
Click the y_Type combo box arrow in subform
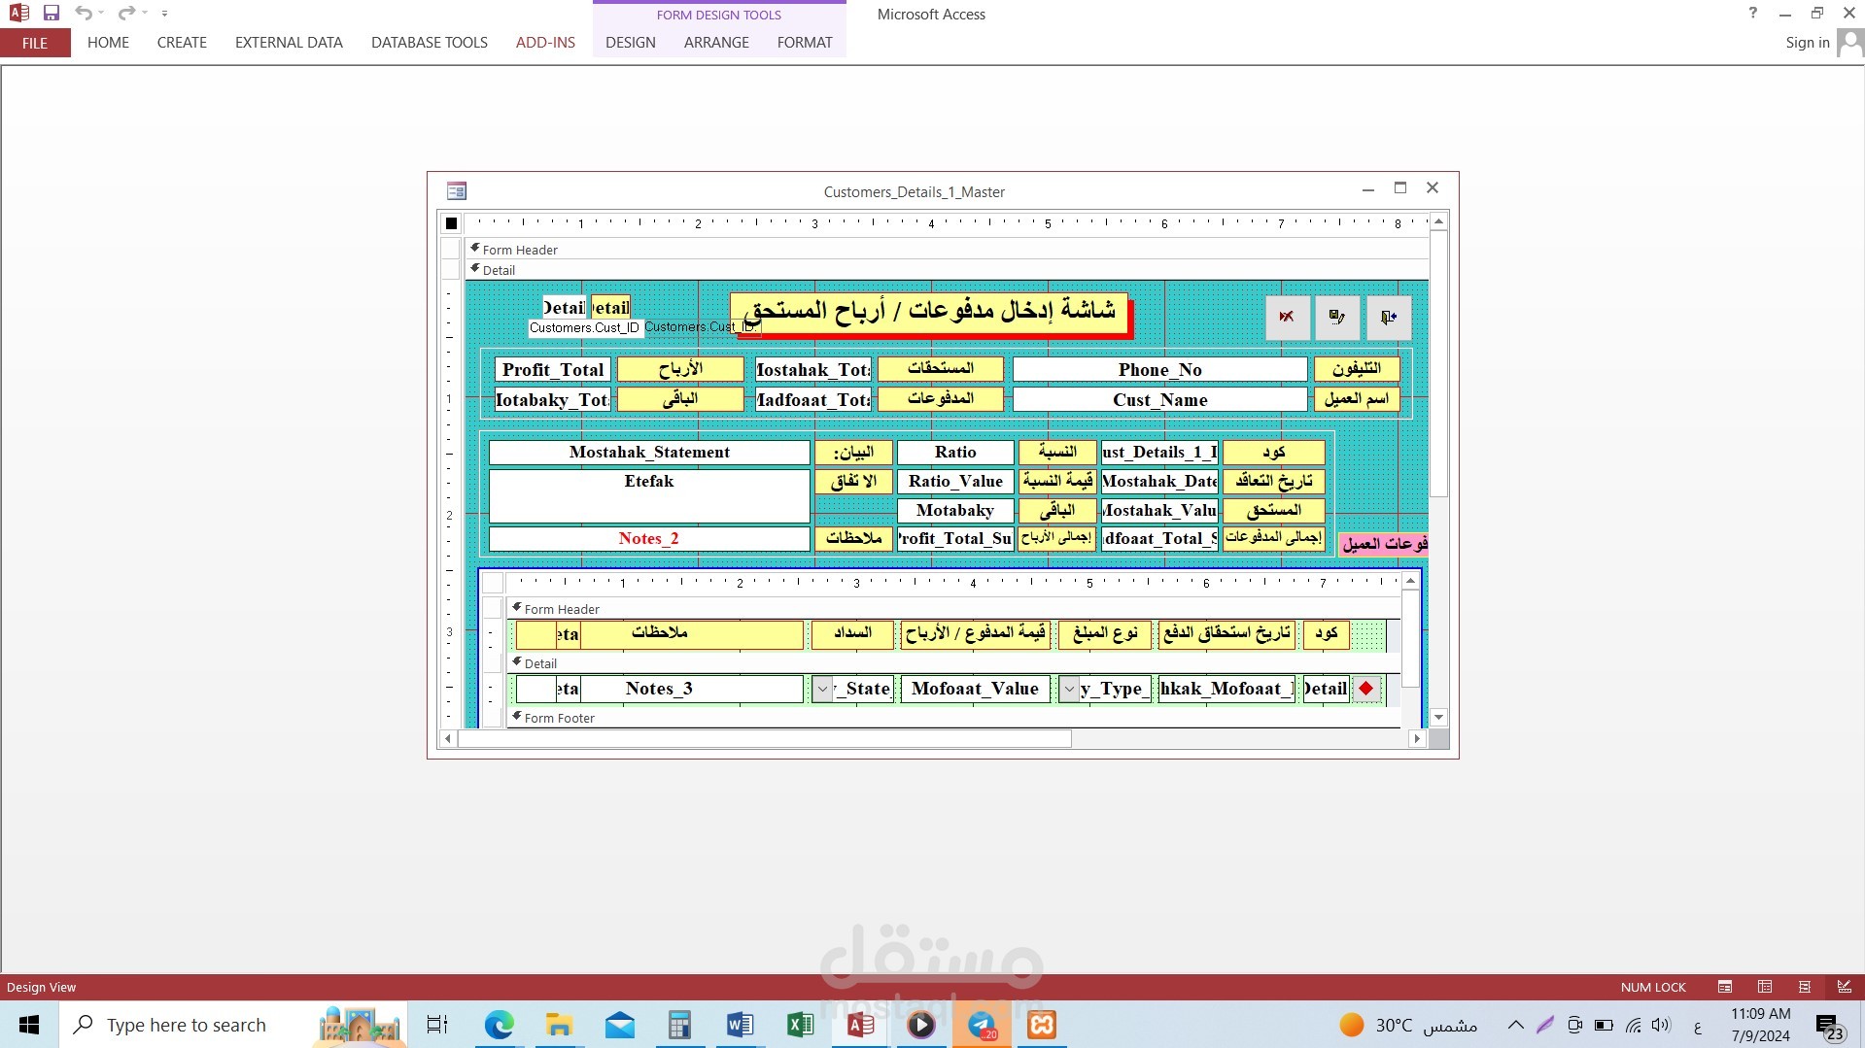point(1069,689)
